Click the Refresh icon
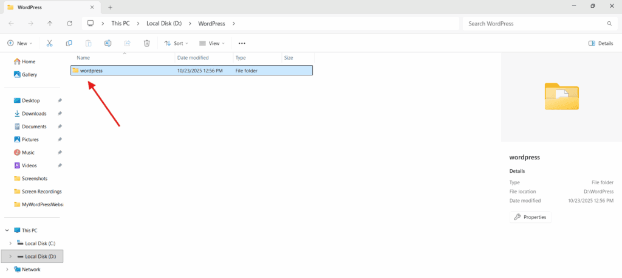 click(x=69, y=24)
